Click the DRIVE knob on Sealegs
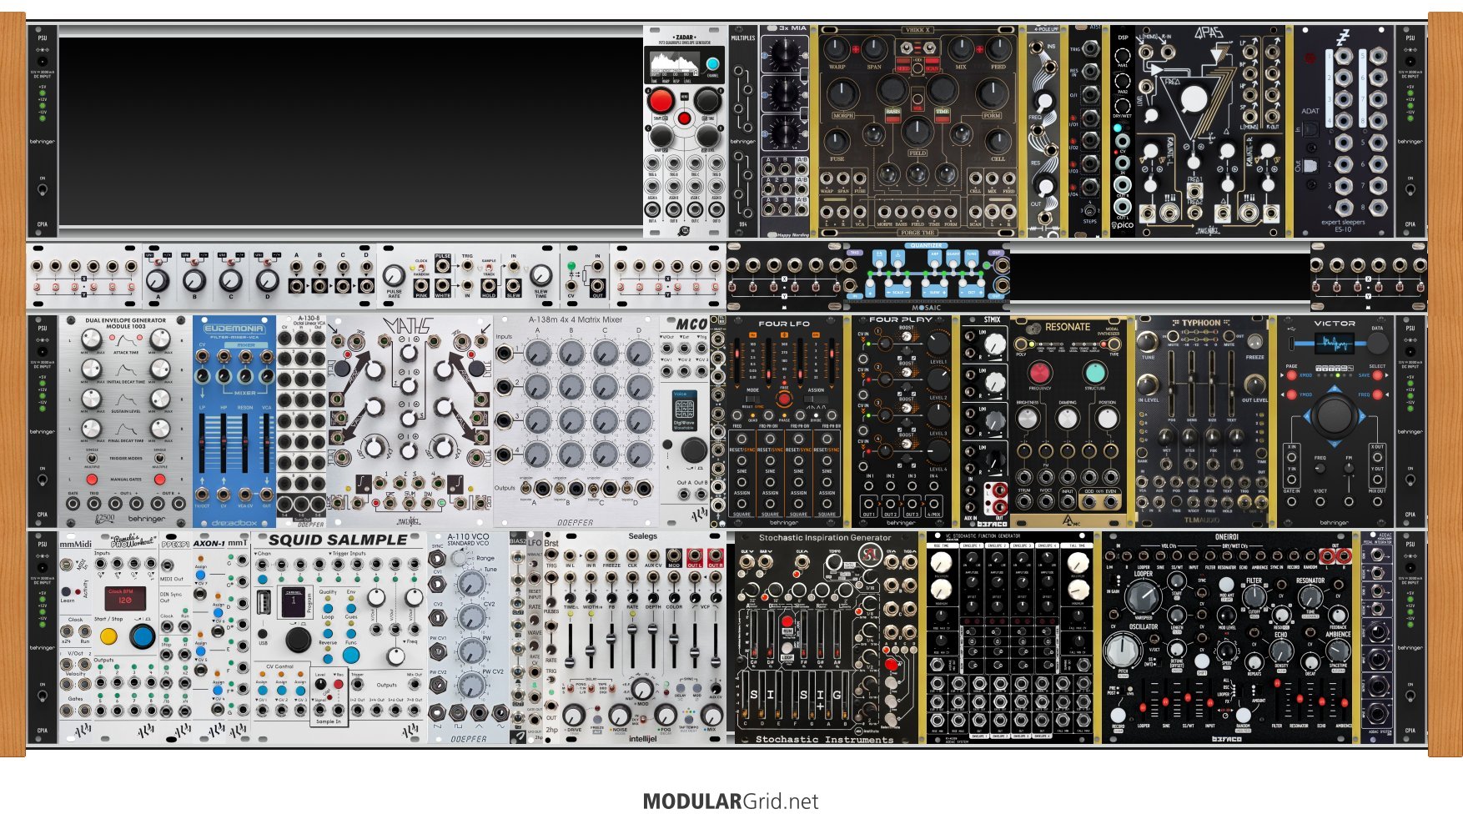 (x=574, y=715)
